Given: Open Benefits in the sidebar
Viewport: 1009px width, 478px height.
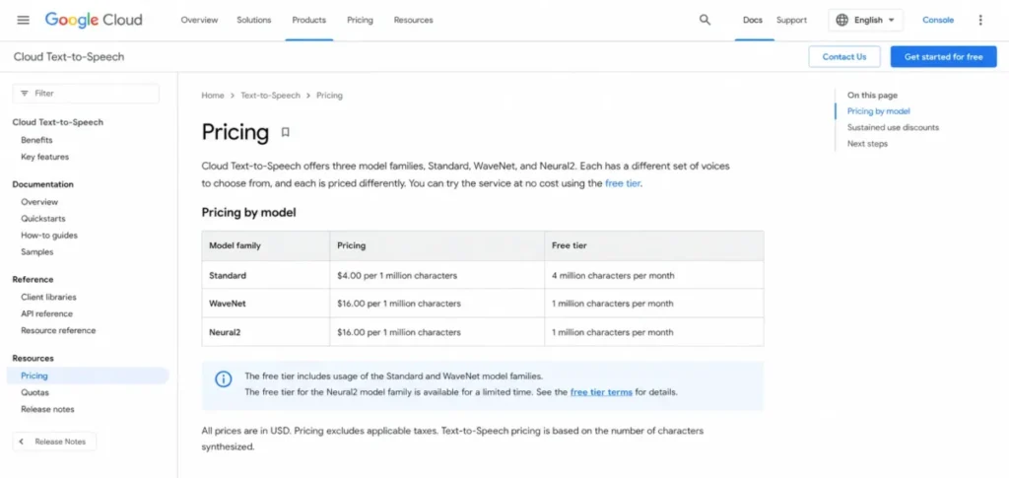Looking at the screenshot, I should [36, 140].
